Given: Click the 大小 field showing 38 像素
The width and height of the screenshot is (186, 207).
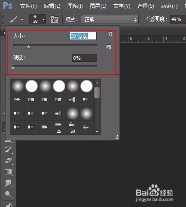Looking at the screenshot, I should tap(83, 36).
